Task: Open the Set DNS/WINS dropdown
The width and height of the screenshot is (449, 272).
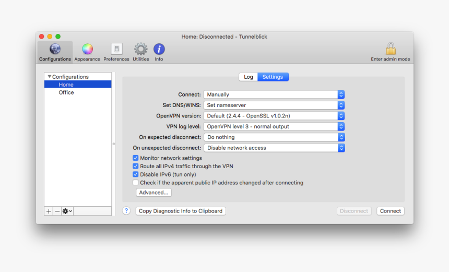Action: [274, 105]
